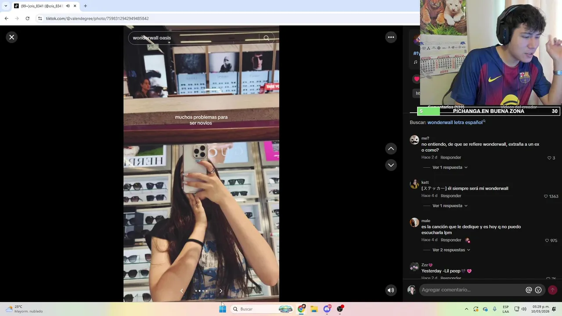The image size is (562, 316).
Task: Open the username 'male' profile link
Action: 426,221
